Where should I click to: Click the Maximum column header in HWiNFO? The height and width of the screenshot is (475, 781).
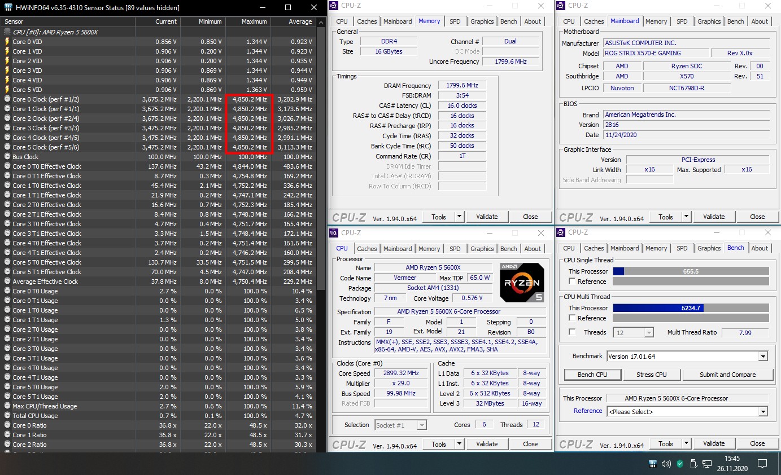(248, 21)
